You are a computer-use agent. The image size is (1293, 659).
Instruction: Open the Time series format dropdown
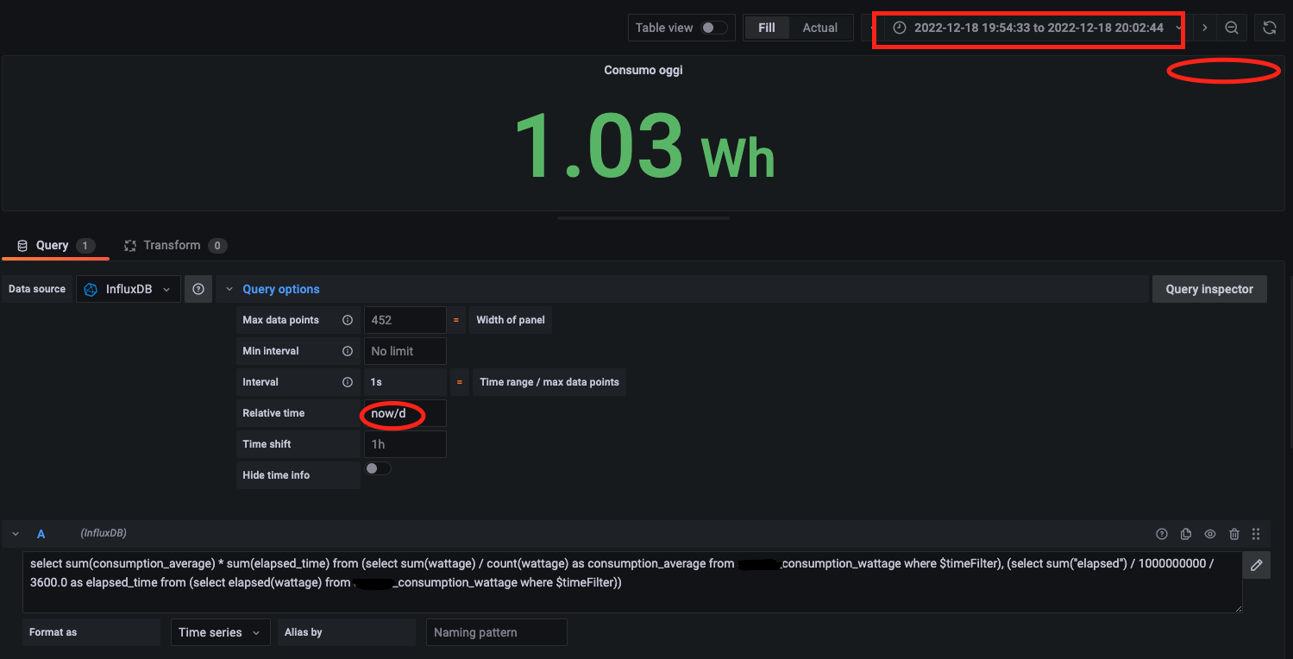coord(220,632)
